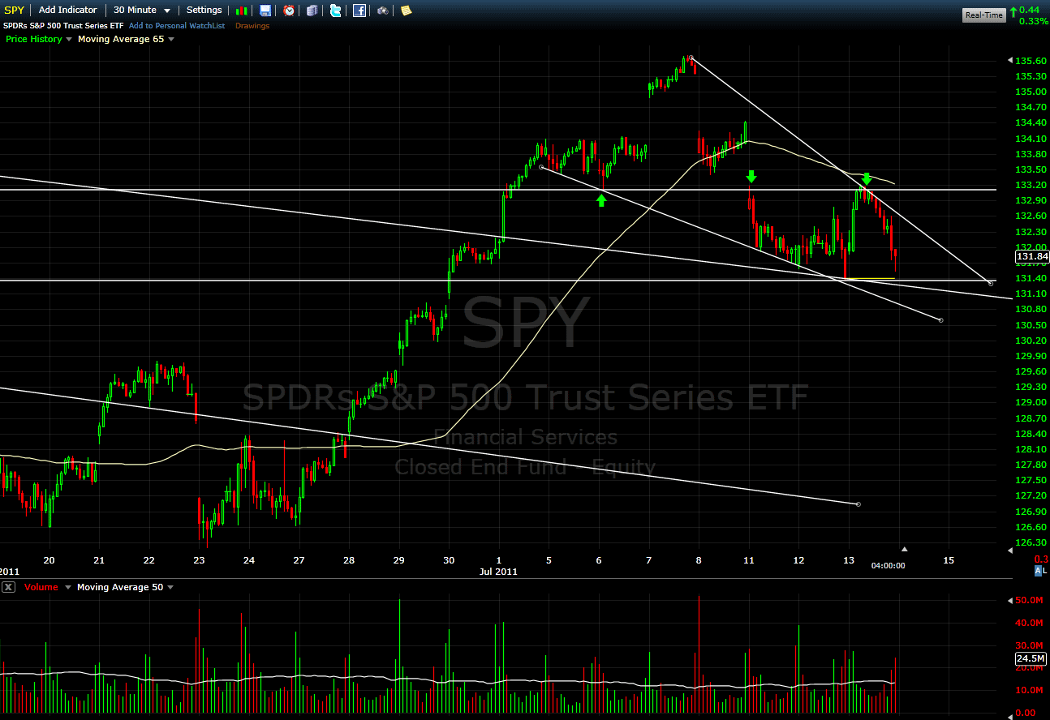This screenshot has height=720, width=1050.
Task: Click the SPDRs S&P 500 Trust Series ETF title
Action: coord(63,26)
